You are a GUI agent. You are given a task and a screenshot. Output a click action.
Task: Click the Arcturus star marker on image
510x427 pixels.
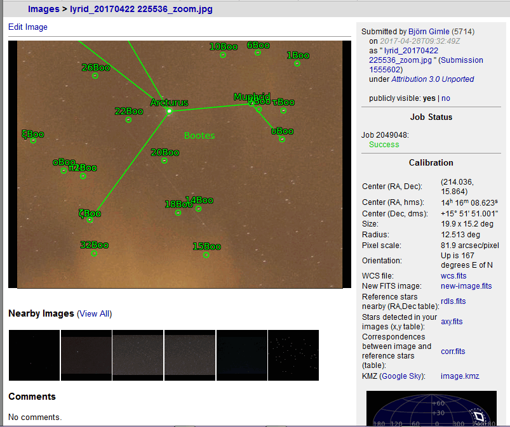coord(170,111)
